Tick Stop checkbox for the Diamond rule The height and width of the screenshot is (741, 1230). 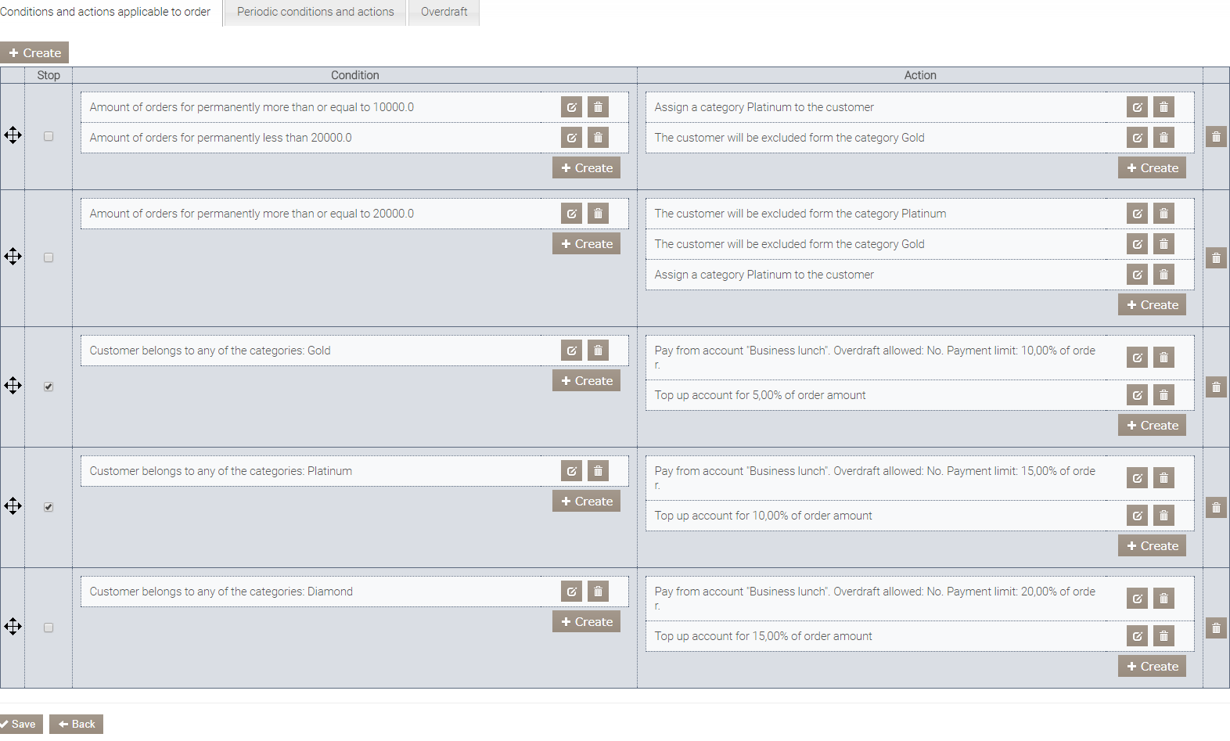point(49,628)
